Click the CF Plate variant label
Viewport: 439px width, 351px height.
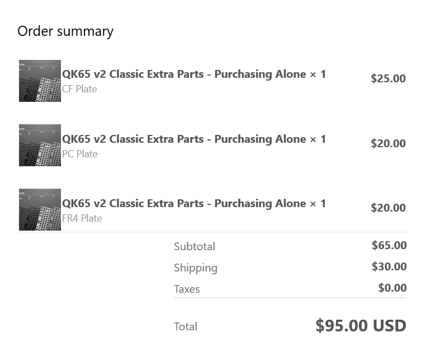pos(79,89)
